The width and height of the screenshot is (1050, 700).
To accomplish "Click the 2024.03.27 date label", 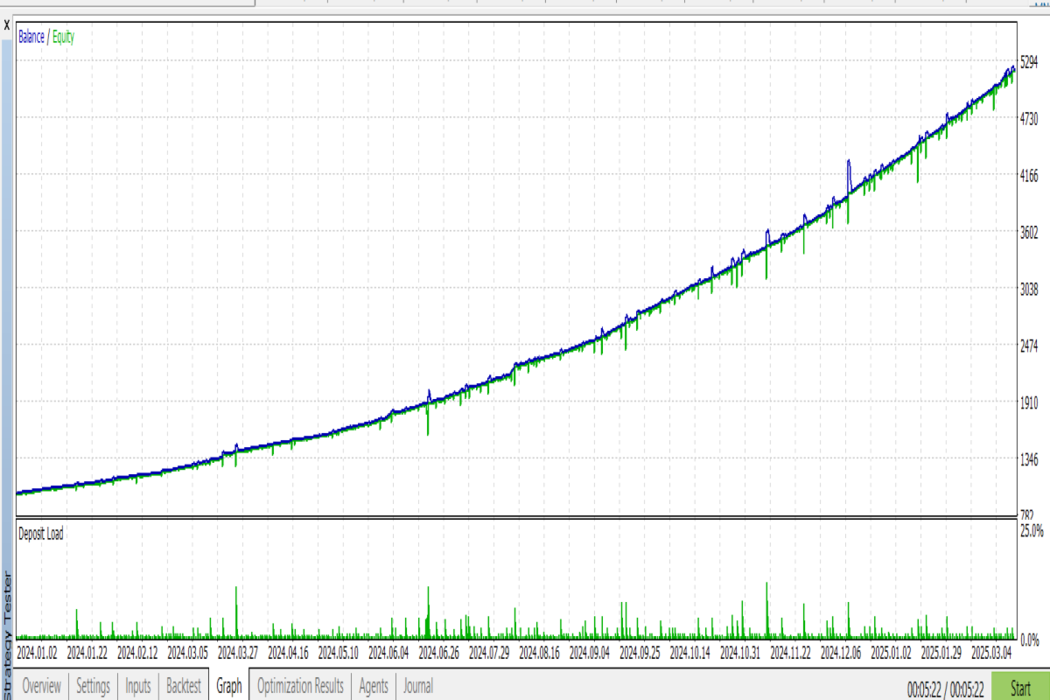I will 238,652.
